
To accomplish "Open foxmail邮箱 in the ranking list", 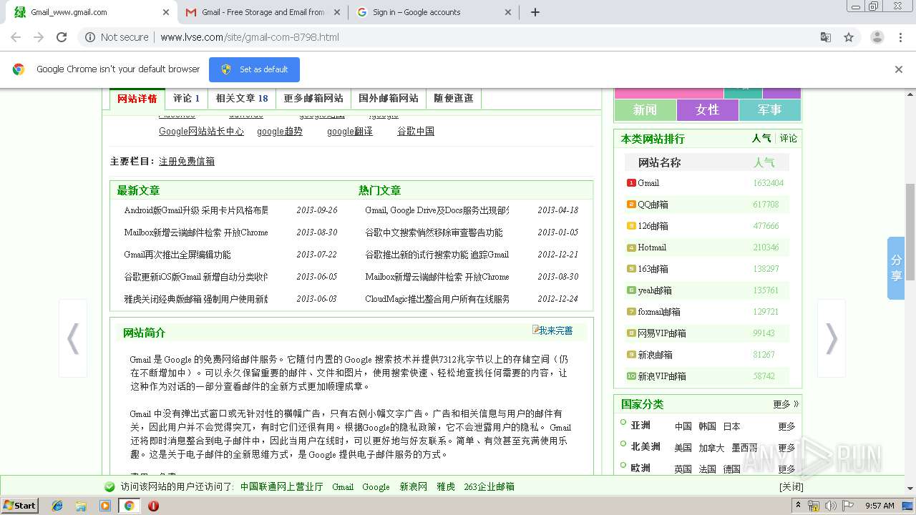I will [659, 312].
